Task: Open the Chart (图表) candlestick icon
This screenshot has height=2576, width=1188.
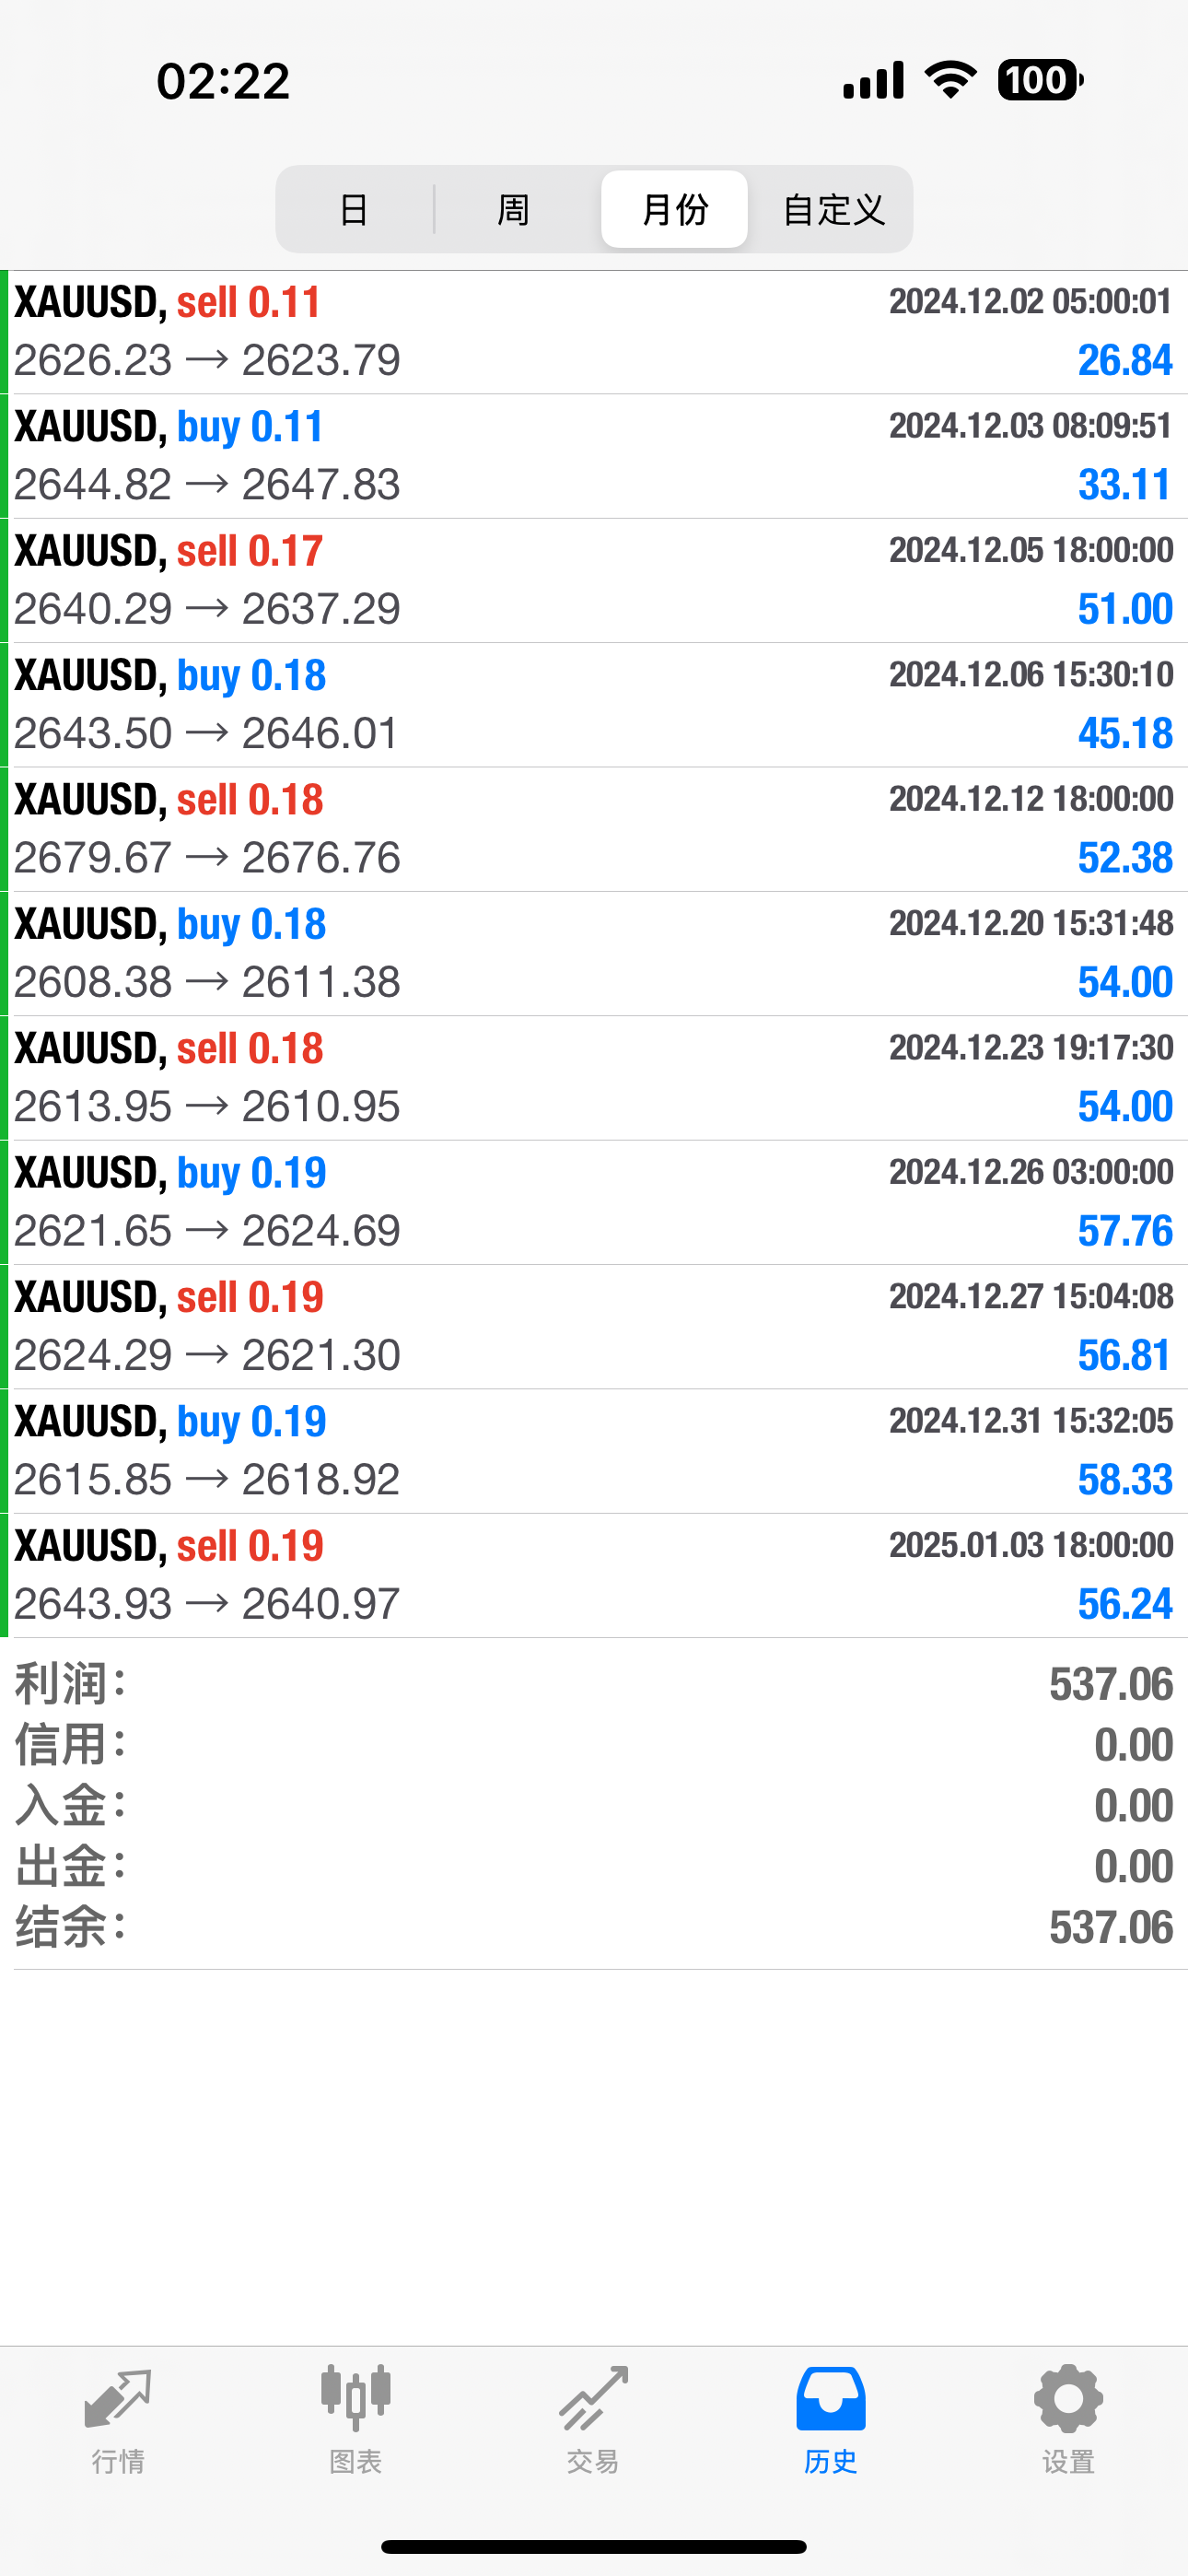Action: (356, 2398)
